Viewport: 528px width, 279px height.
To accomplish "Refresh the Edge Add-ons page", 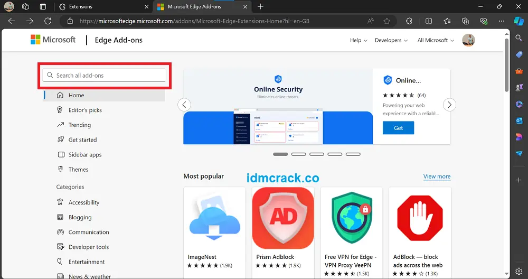I will 48,21.
